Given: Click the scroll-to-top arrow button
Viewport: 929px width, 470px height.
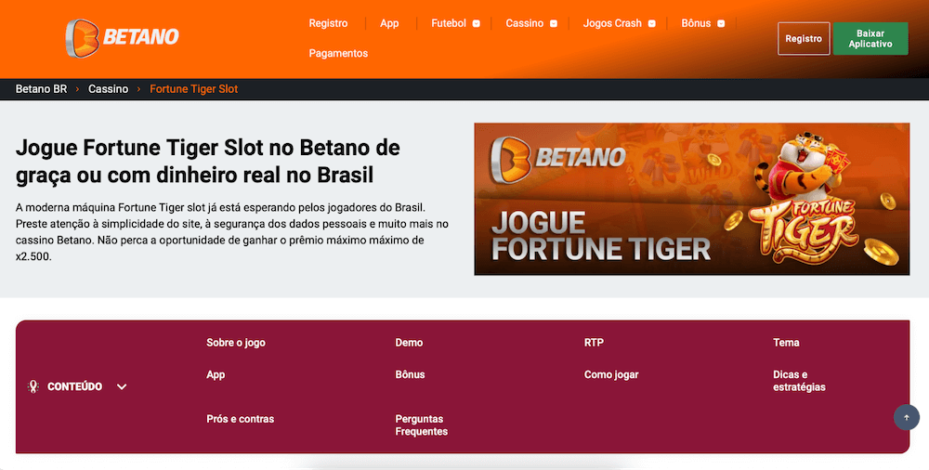Looking at the screenshot, I should tap(906, 417).
